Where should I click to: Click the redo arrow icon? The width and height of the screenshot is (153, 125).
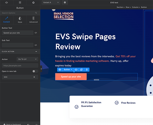(x=36, y=124)
